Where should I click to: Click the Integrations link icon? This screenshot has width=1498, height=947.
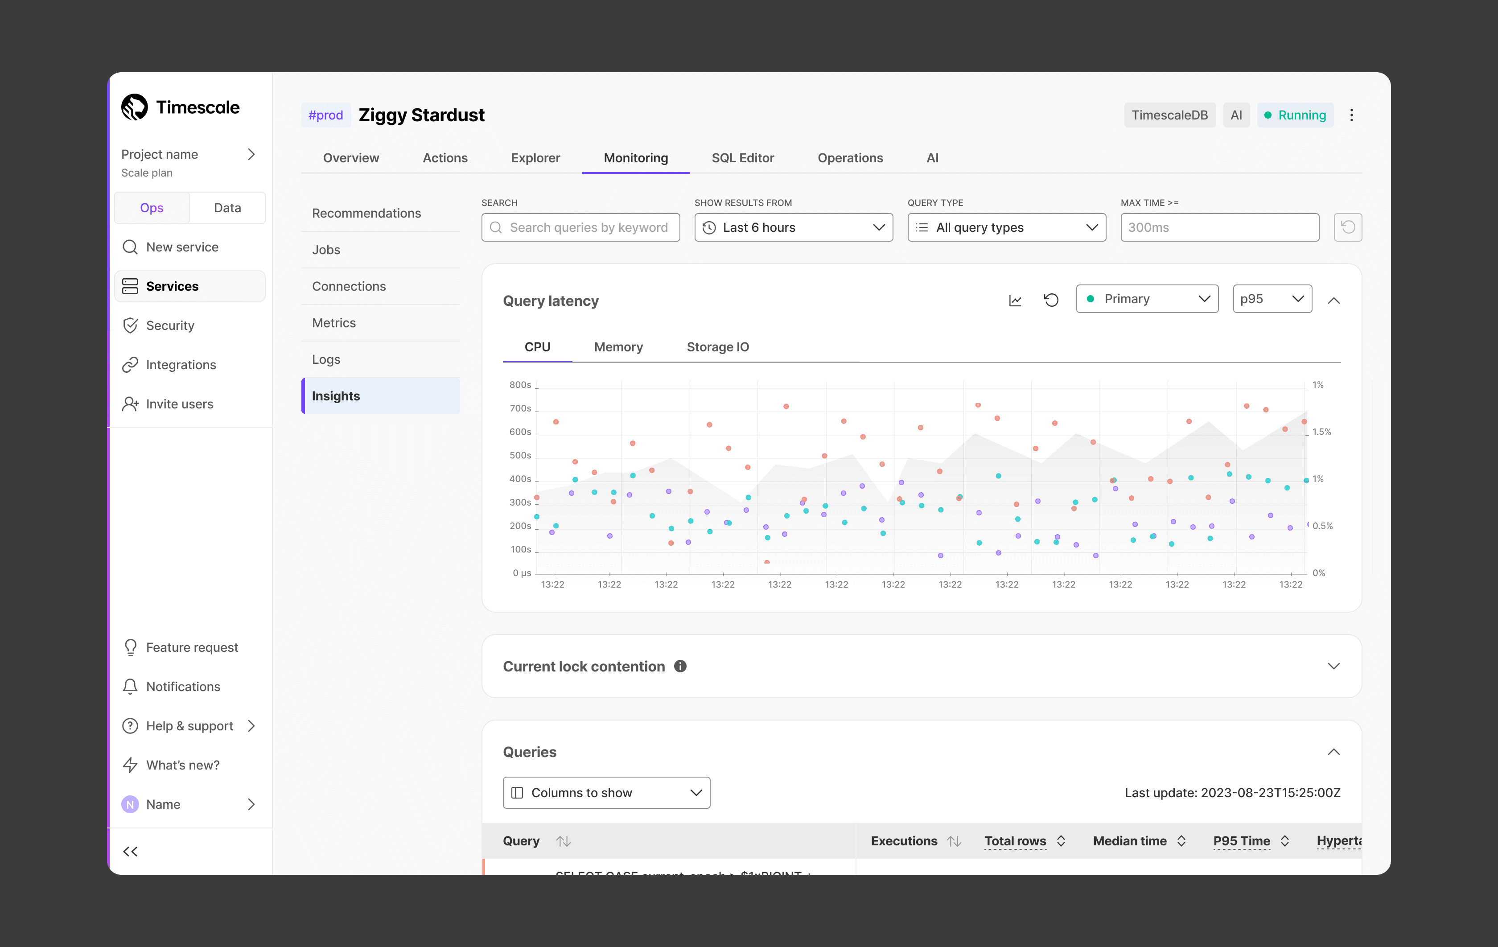(130, 365)
